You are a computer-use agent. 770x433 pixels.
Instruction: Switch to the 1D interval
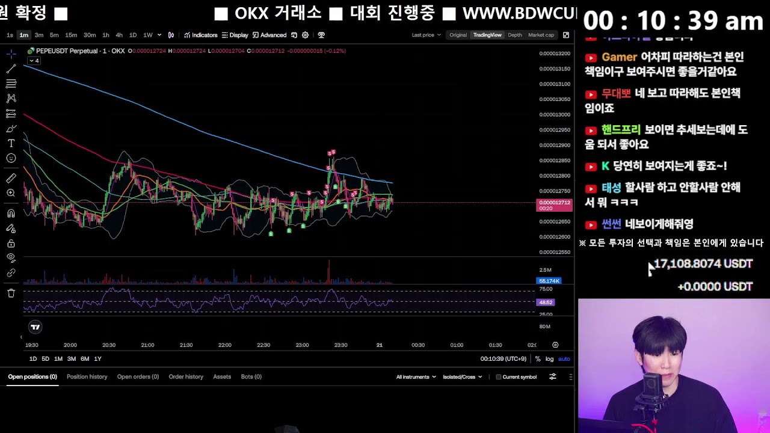click(x=133, y=35)
